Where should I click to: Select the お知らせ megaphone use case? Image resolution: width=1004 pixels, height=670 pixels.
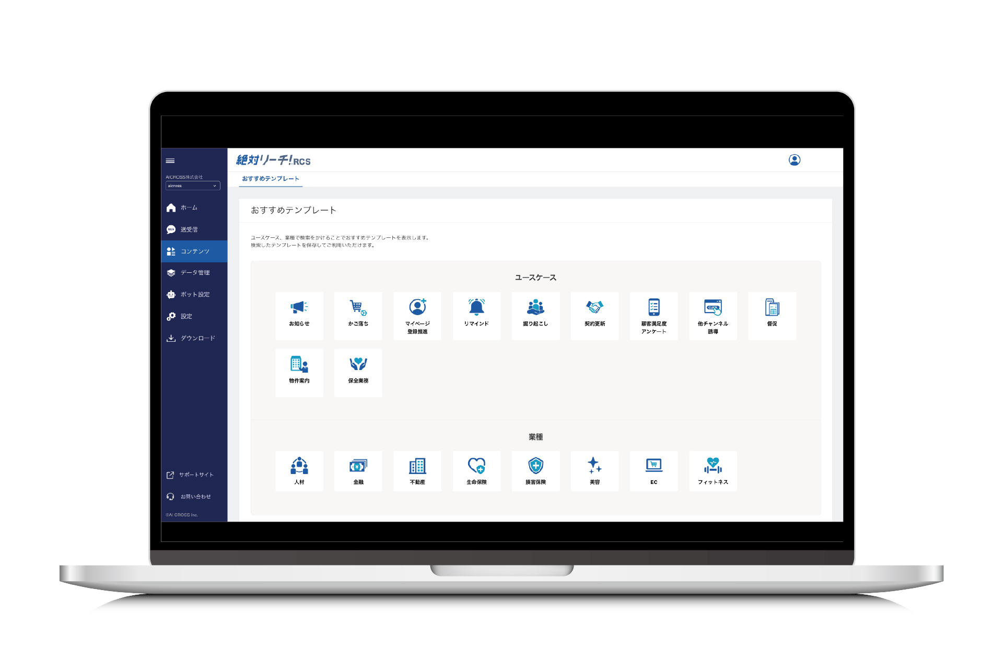(x=299, y=315)
